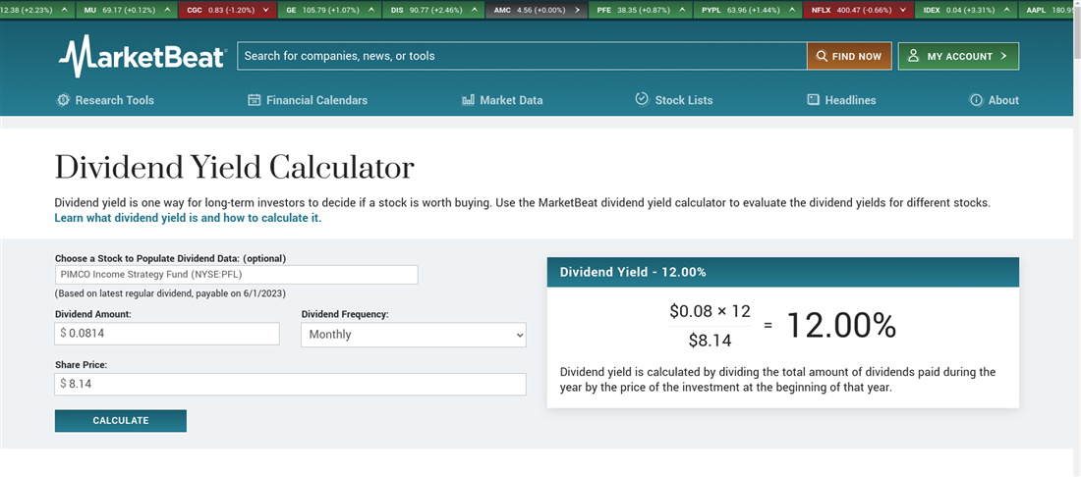This screenshot has width=1081, height=477.
Task: Expand the CGC ticker dropdown arrow
Action: click(265, 11)
